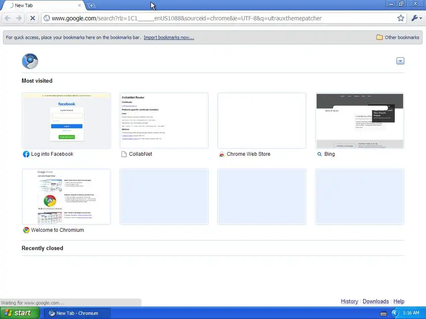Open the wrench settings menu

click(416, 18)
